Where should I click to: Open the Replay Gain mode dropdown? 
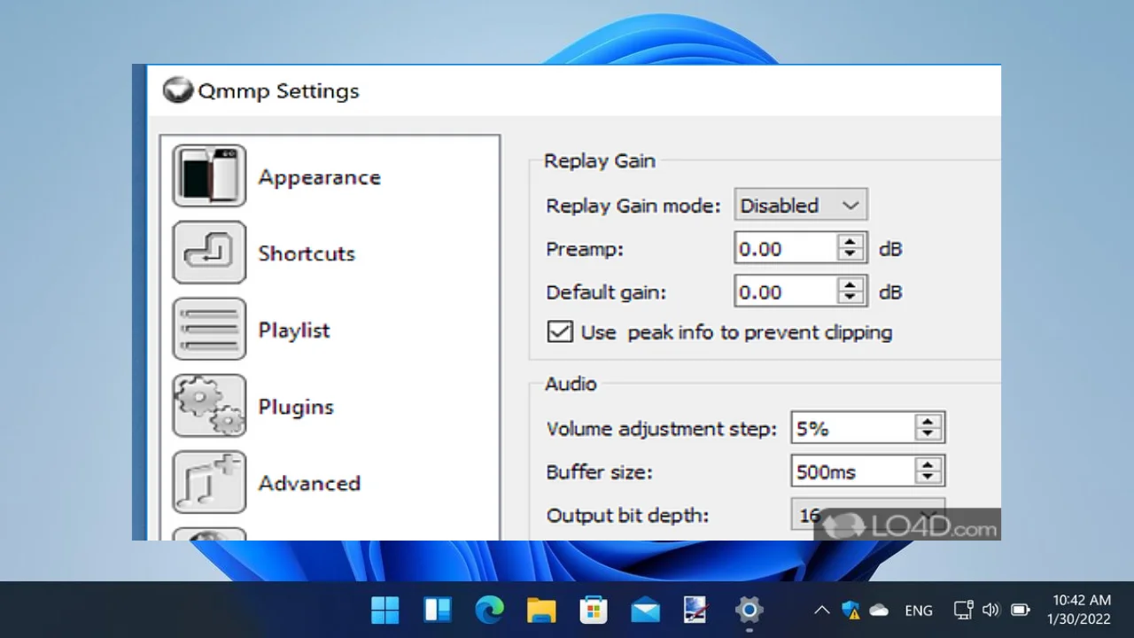[801, 205]
